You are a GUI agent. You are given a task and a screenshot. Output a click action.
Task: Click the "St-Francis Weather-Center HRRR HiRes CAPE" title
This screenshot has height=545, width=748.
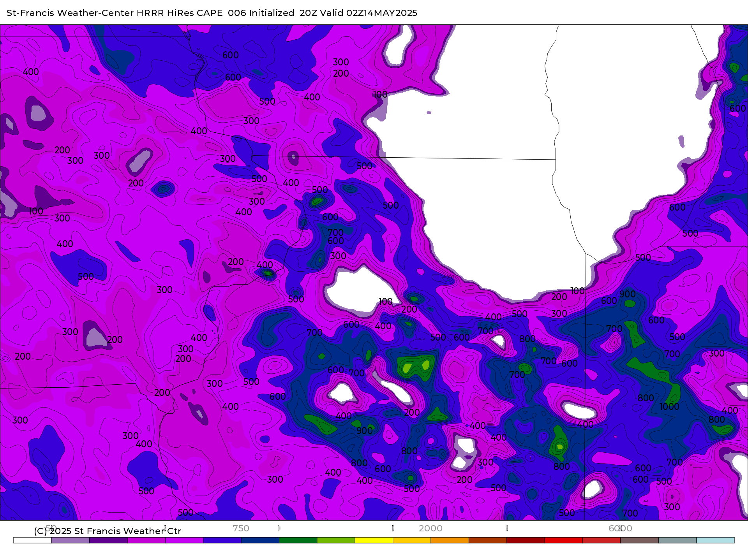(x=115, y=13)
